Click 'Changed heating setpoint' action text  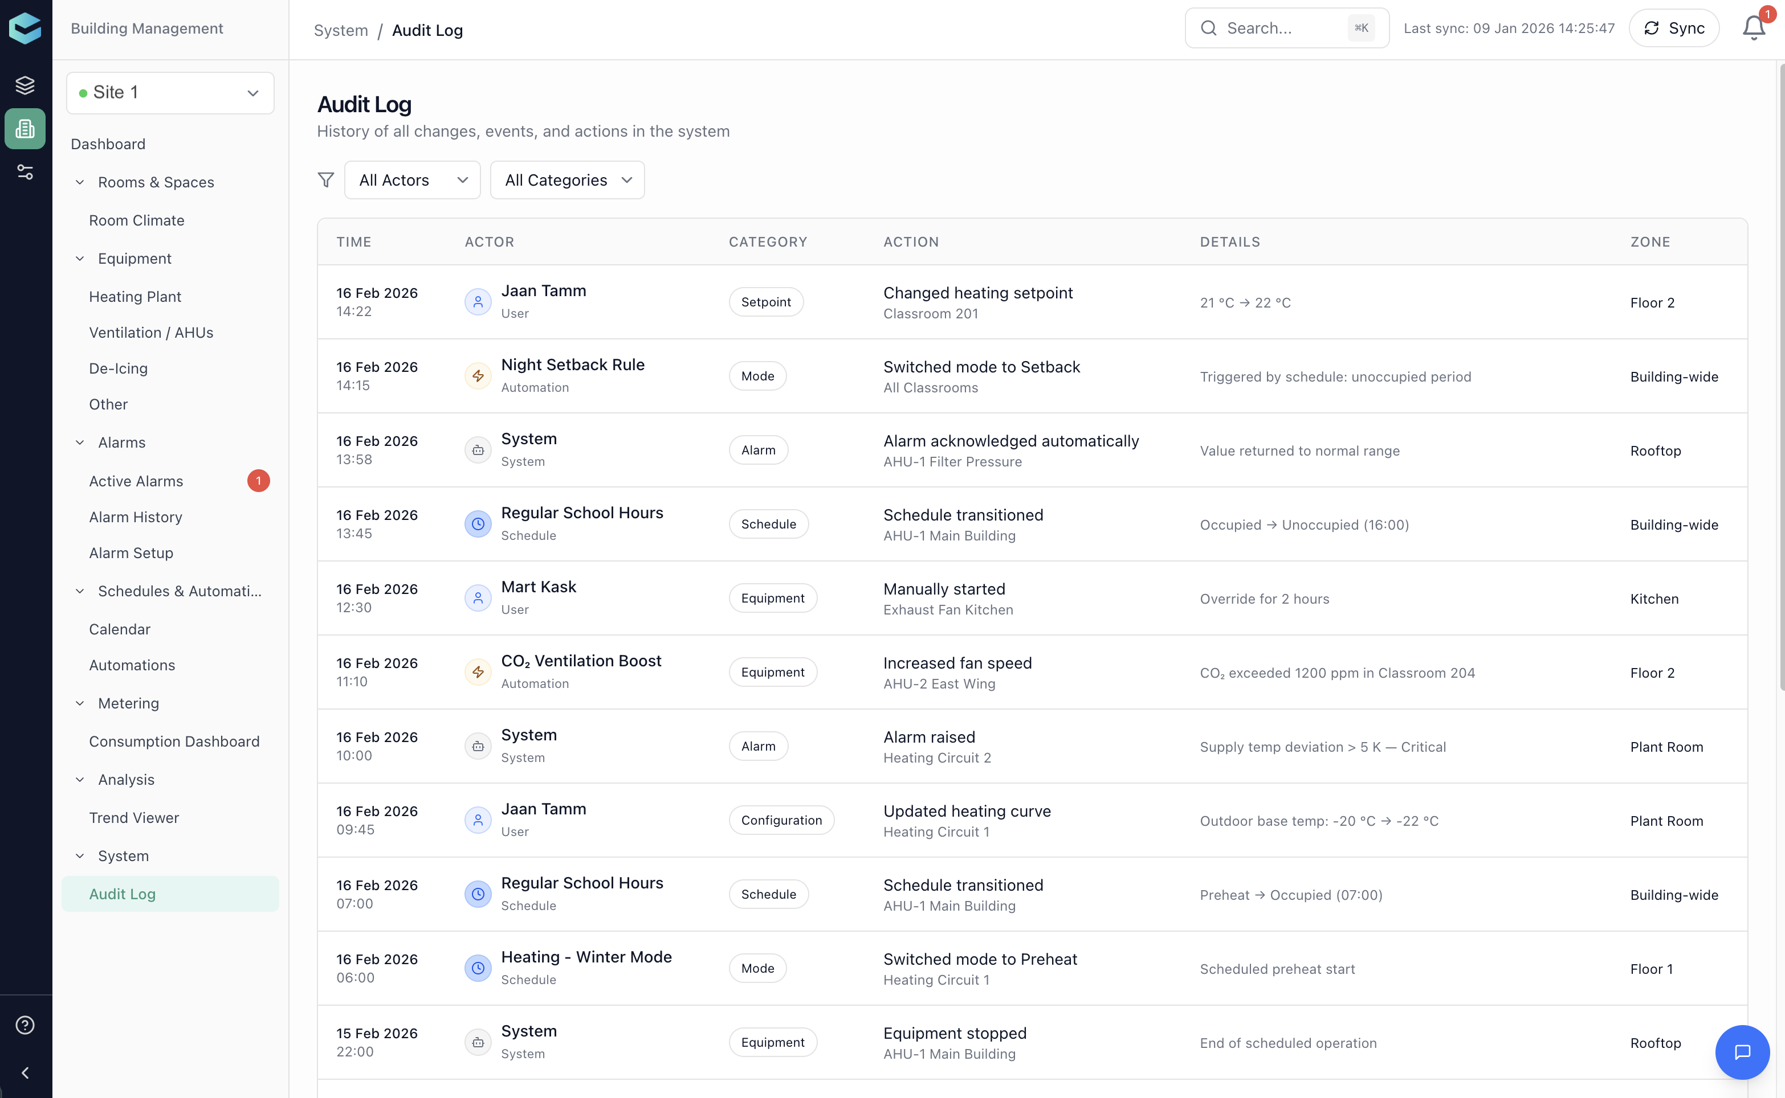click(978, 293)
